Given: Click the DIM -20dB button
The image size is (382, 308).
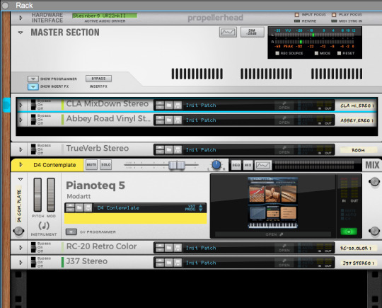Looking at the screenshot, I should coord(252,32).
